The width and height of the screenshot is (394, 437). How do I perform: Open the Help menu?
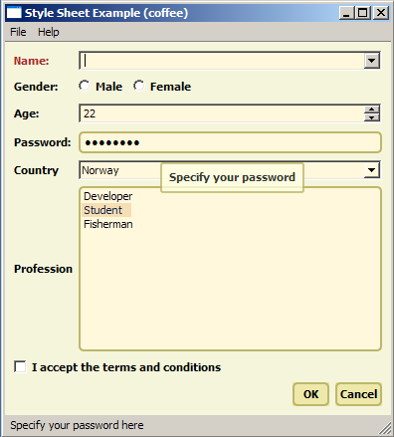49,32
